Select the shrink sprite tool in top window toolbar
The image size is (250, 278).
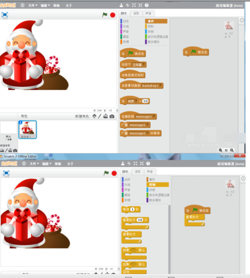(140, 5)
